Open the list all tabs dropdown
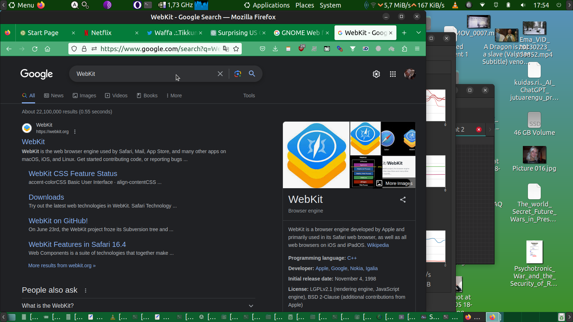The image size is (573, 322). coord(419,33)
